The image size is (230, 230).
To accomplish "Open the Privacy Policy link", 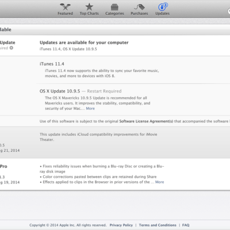I will (x=121, y=225).
